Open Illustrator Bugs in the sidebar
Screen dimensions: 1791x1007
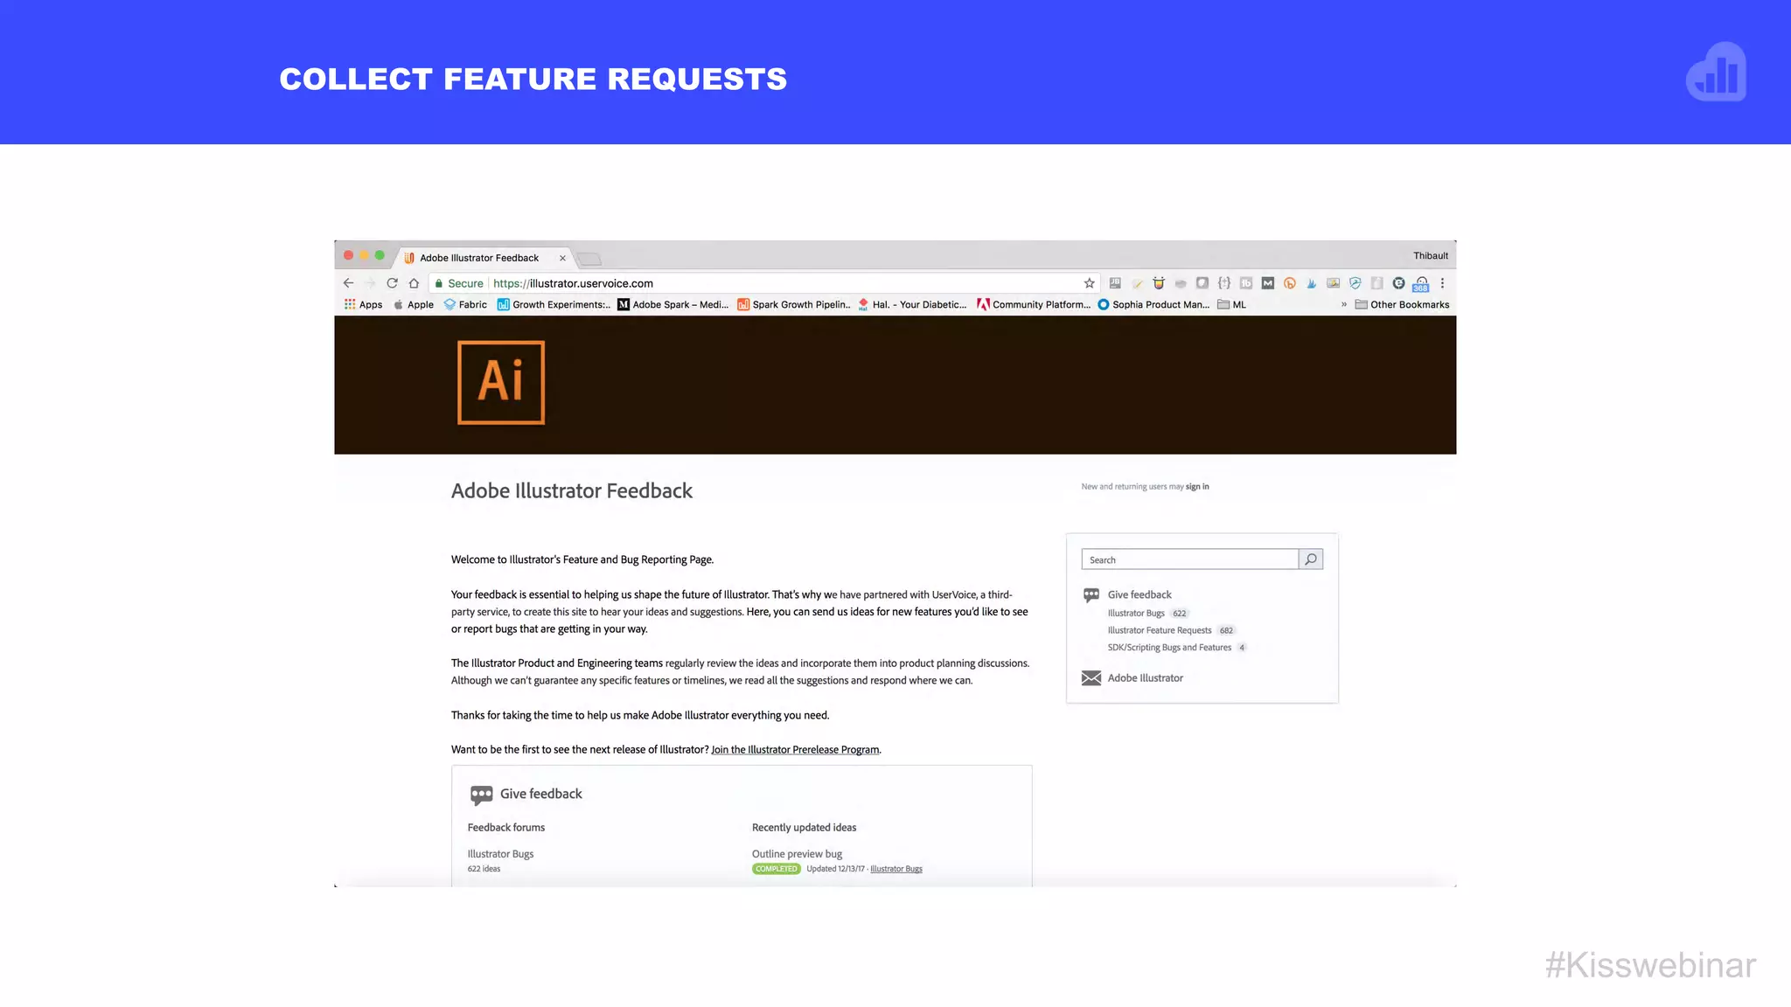point(1136,614)
